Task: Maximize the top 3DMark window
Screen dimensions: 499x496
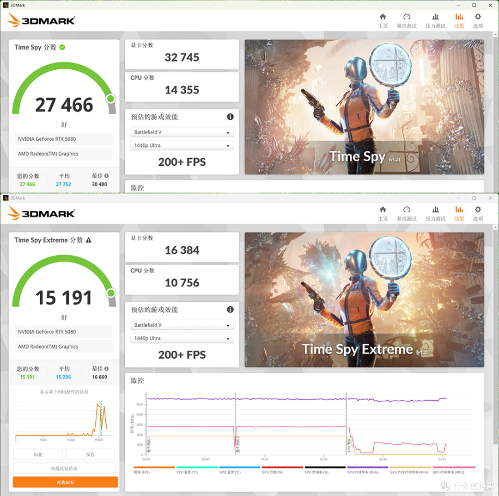Action: (474, 5)
